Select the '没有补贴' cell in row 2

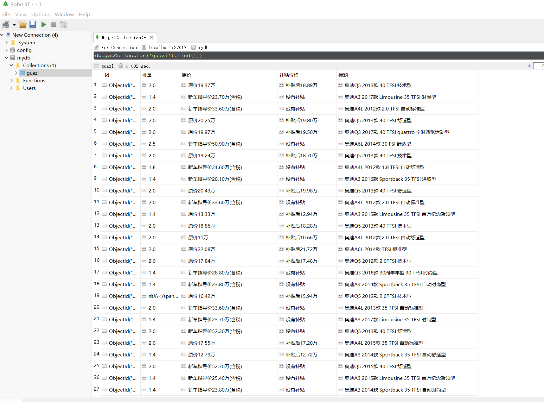pyautogui.click(x=307, y=97)
